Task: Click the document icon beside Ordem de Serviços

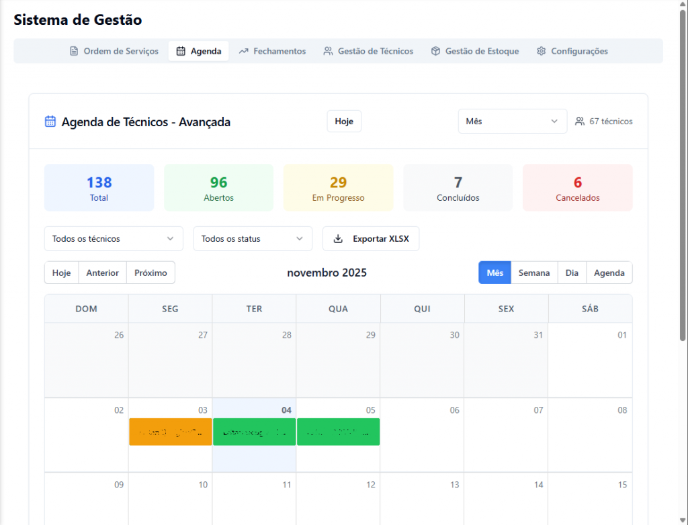Action: (x=74, y=51)
